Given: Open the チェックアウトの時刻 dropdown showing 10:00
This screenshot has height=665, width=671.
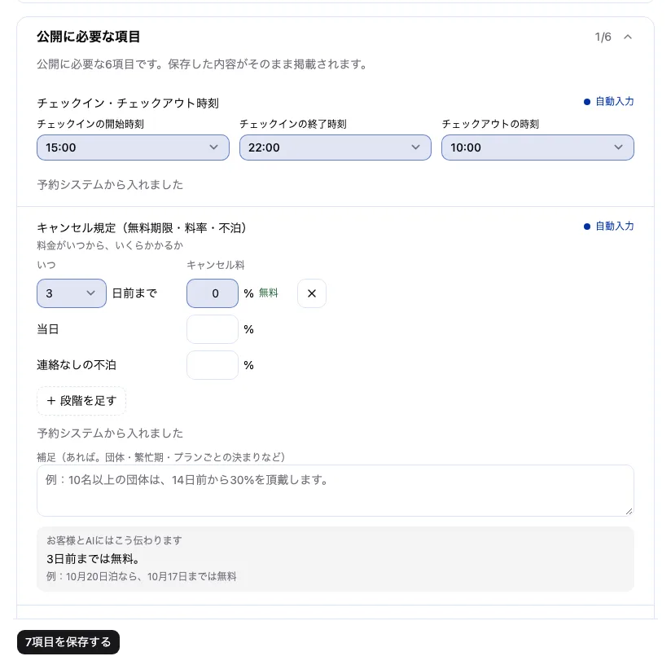Looking at the screenshot, I should tap(537, 148).
